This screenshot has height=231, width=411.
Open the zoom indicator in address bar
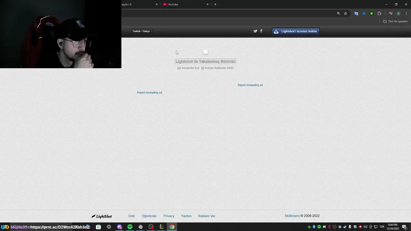(338, 13)
